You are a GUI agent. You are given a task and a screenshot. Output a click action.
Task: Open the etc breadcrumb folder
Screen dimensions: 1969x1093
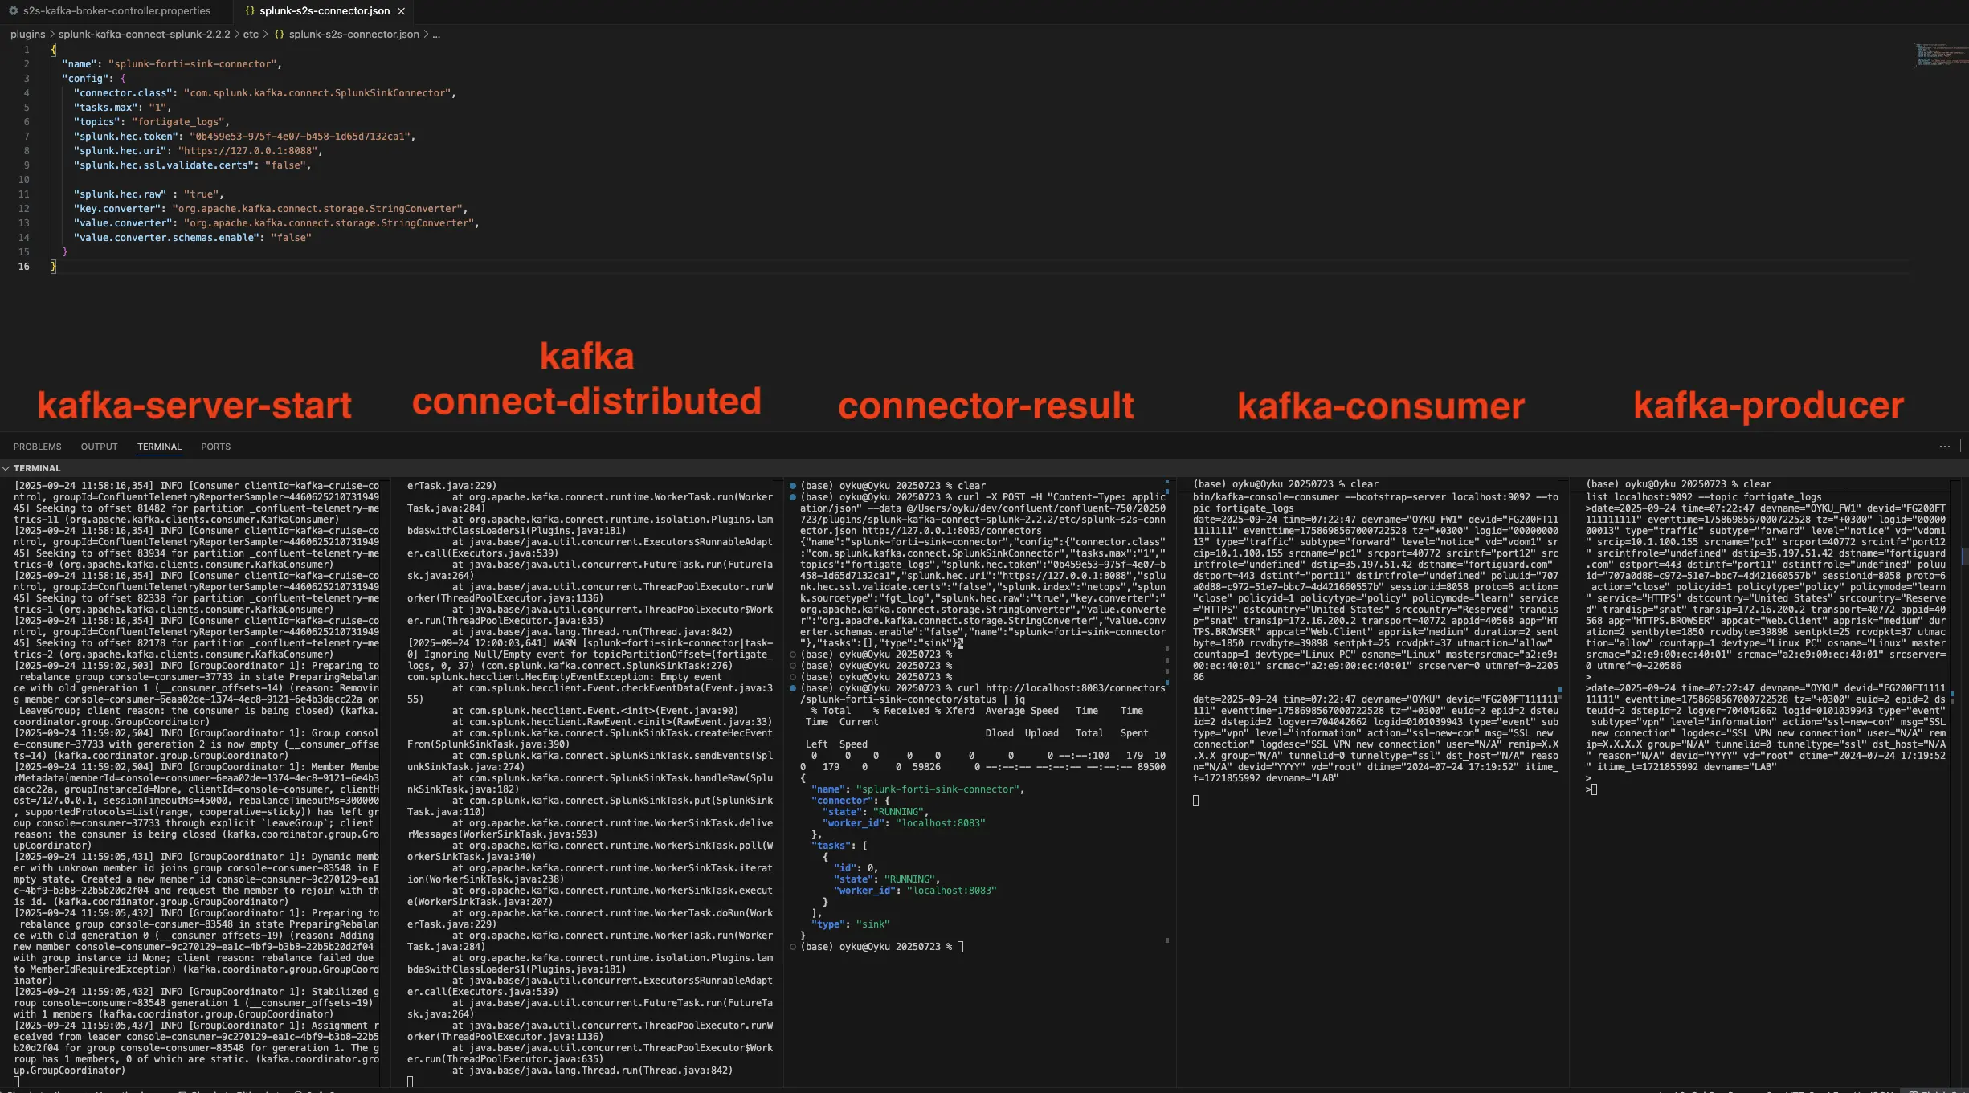[x=251, y=35]
